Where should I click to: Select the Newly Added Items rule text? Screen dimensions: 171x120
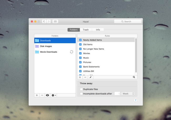pos(93,40)
